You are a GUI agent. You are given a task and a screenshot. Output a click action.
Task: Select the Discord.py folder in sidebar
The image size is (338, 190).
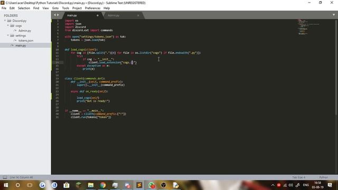pyautogui.click(x=20, y=21)
